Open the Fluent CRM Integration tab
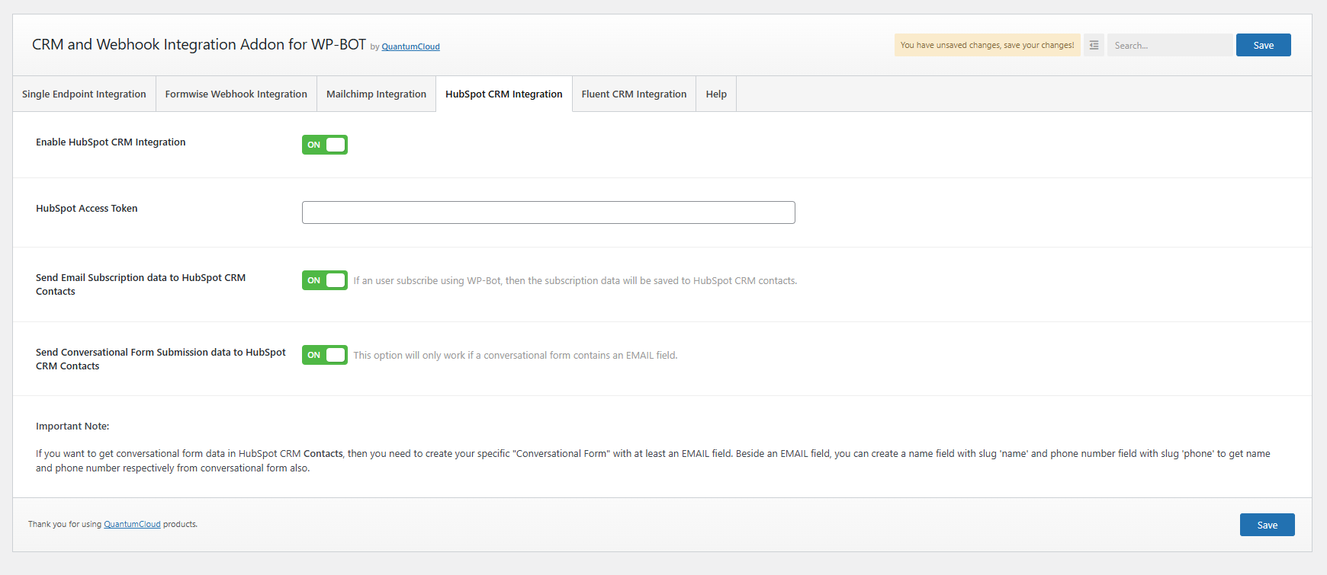This screenshot has height=575, width=1327. pyautogui.click(x=634, y=94)
